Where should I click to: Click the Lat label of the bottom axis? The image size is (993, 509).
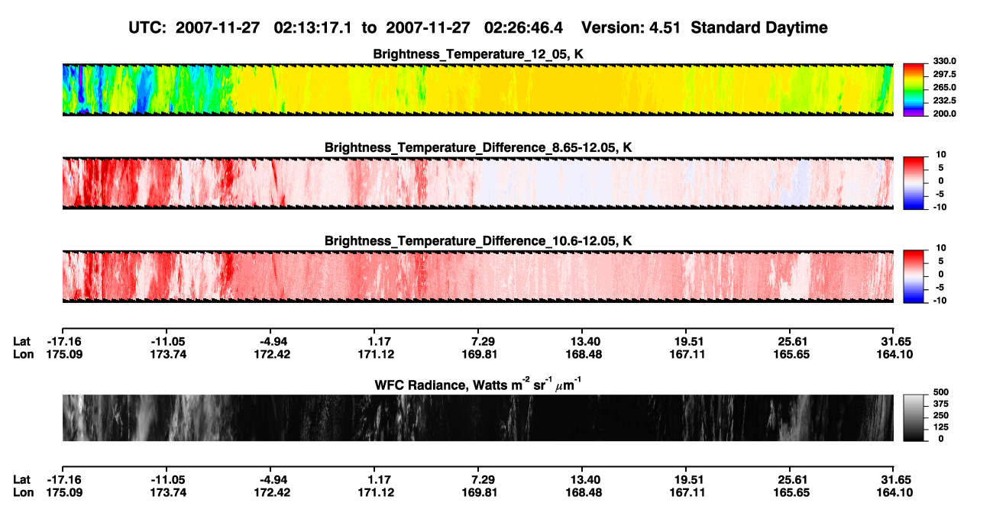pos(22,480)
